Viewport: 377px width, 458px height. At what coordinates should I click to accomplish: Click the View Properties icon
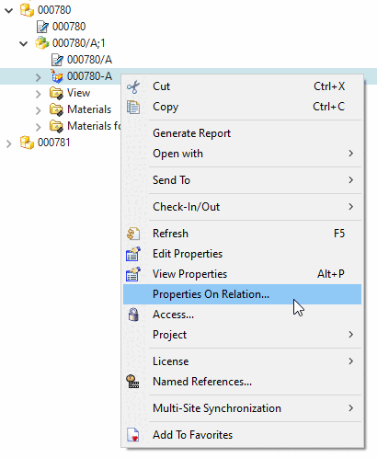tap(133, 274)
